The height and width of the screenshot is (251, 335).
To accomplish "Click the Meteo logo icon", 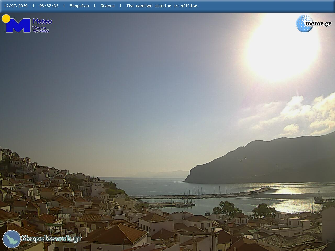I will 16,24.
